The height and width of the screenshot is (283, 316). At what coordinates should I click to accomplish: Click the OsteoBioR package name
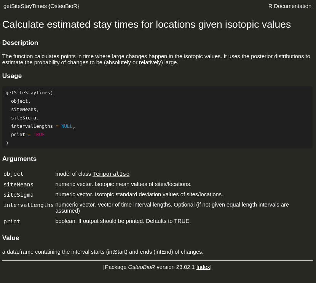(141, 267)
